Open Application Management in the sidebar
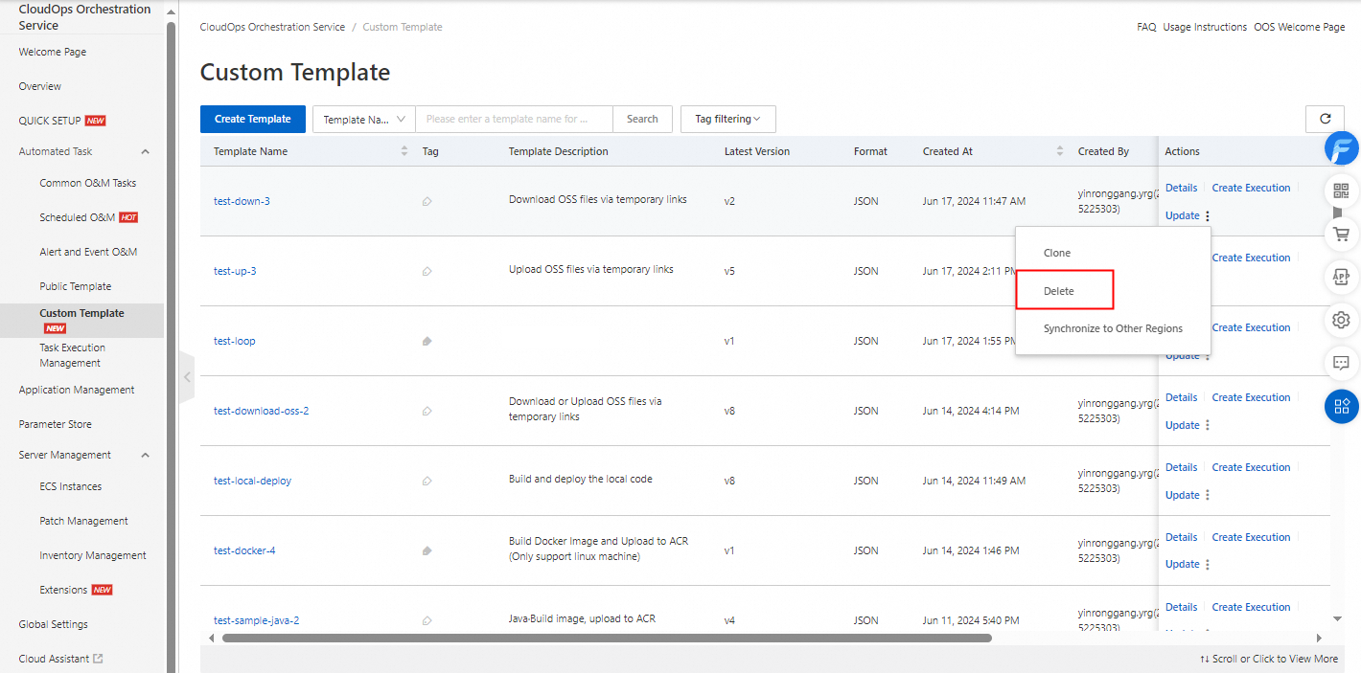 (77, 390)
